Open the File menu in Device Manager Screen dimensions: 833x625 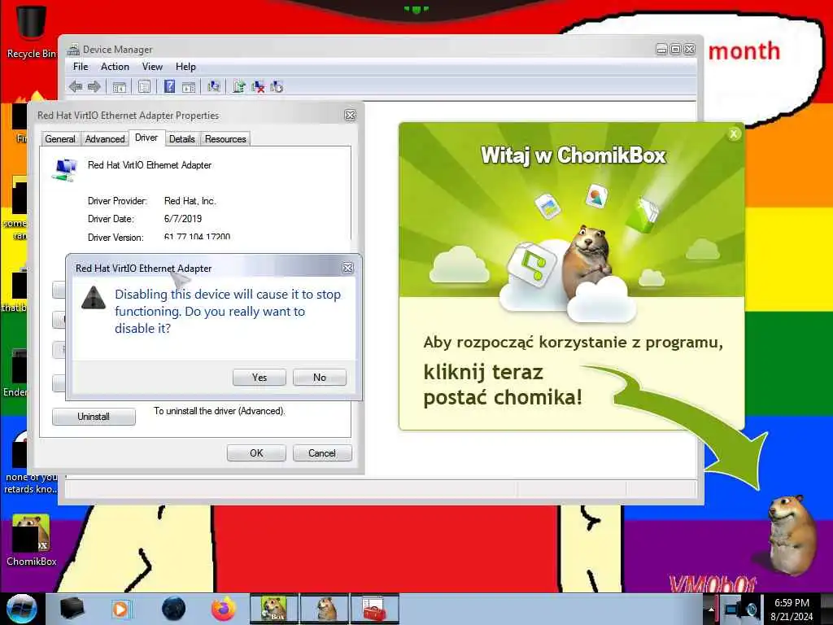[x=81, y=67]
